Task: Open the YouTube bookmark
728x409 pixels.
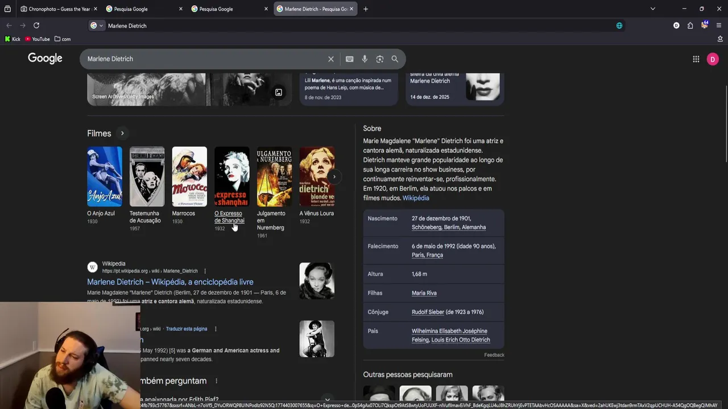Action: tap(38, 39)
